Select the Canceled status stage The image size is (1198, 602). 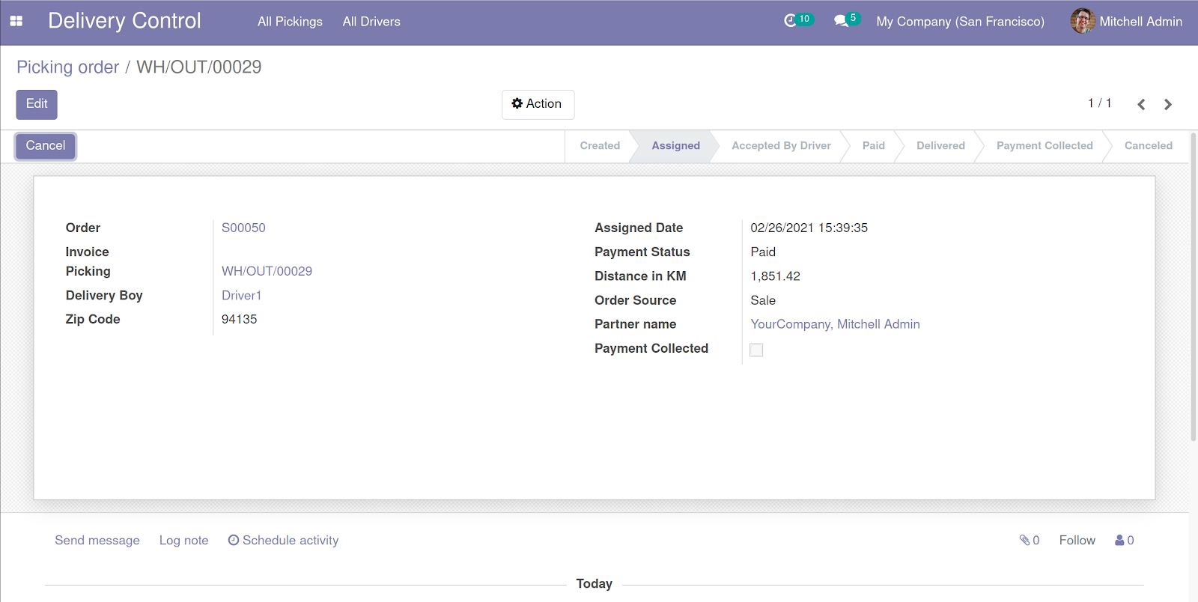(1148, 146)
